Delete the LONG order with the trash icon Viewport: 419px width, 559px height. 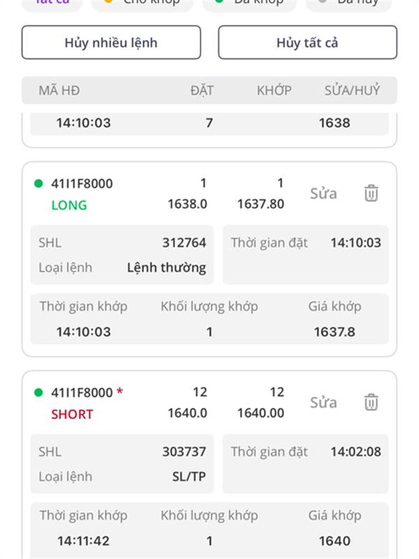click(371, 194)
